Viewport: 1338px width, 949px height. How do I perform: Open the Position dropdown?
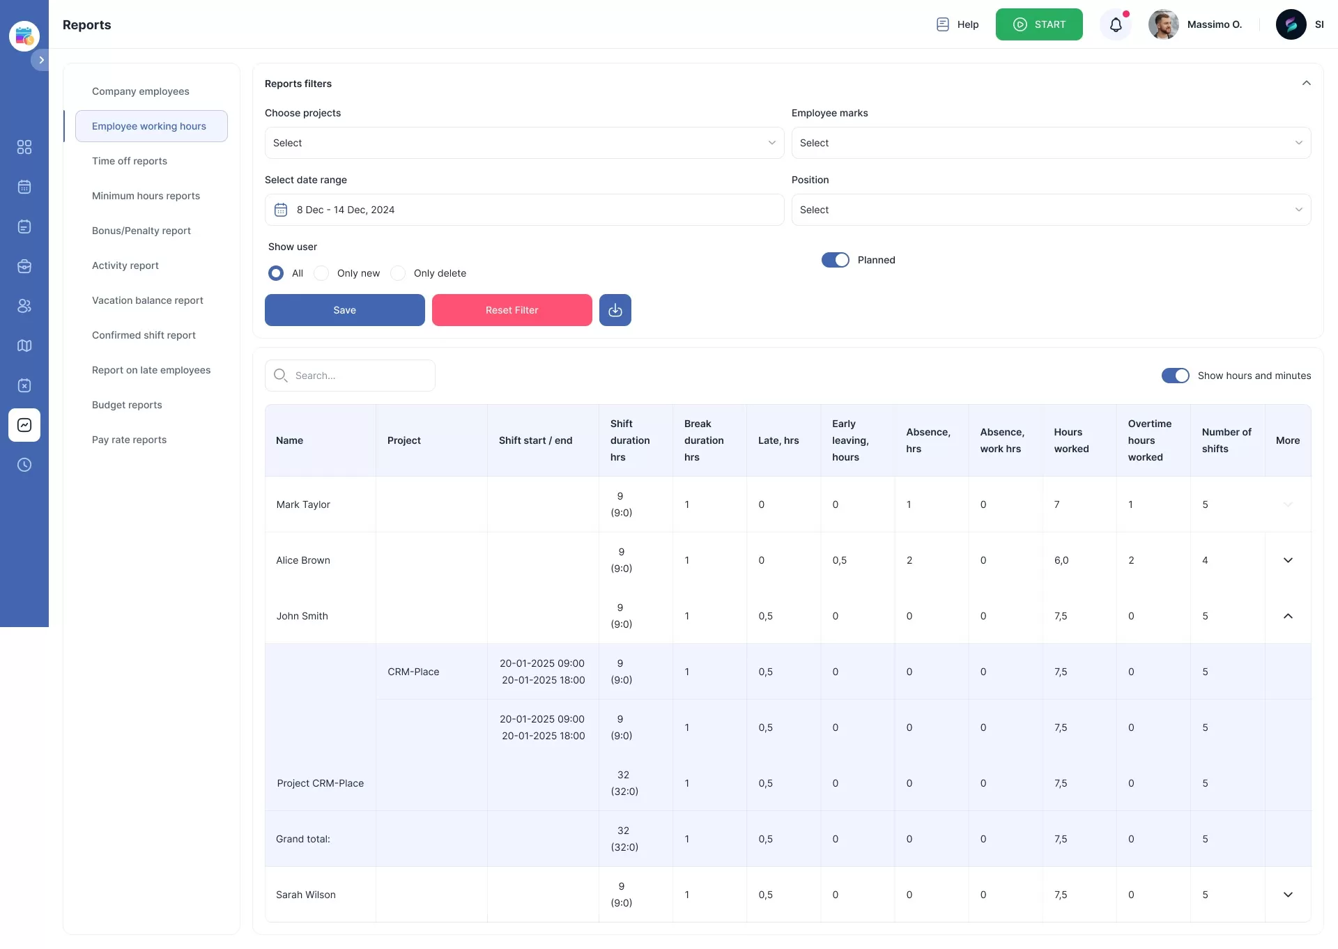[x=1050, y=210]
